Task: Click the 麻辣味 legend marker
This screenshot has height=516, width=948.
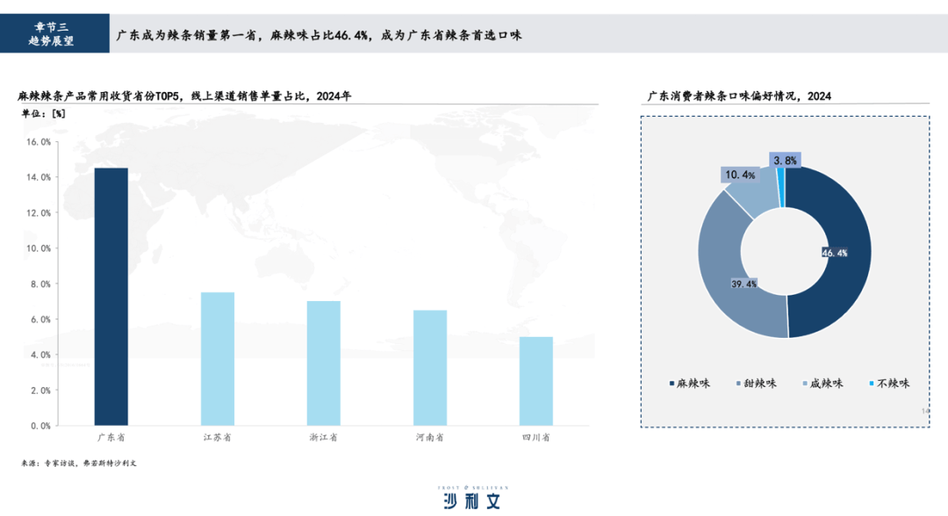Action: pos(672,383)
